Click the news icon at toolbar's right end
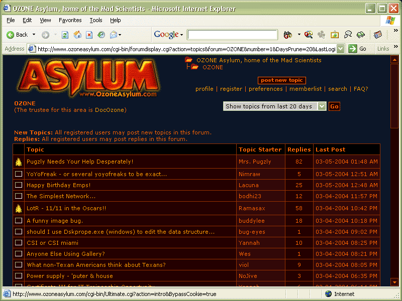This screenshot has width=402, height=301. pyautogui.click(x=378, y=35)
